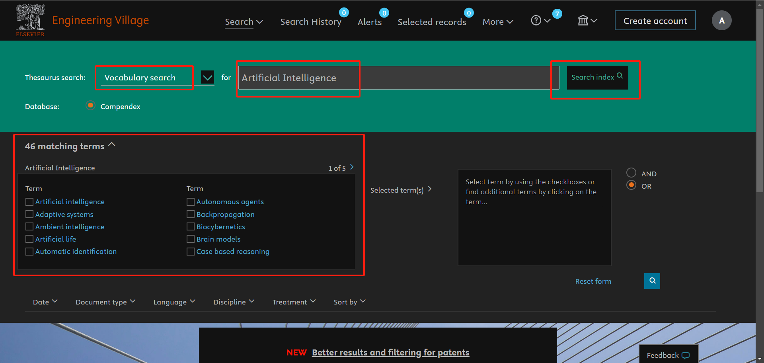
Task: Go to next page of matching terms
Action: (x=352, y=167)
